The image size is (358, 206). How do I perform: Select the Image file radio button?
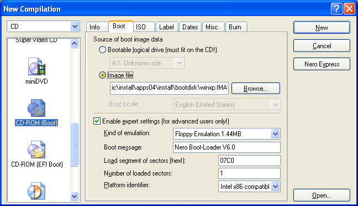point(102,75)
